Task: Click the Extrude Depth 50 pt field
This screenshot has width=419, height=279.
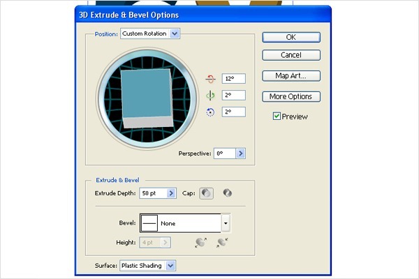Action: 154,193
